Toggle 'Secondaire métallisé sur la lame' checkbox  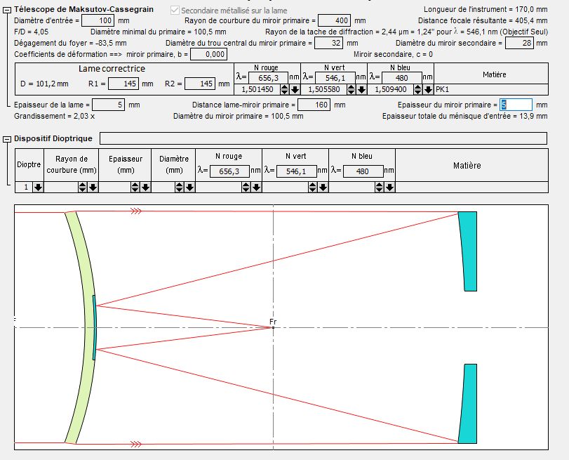coord(175,11)
